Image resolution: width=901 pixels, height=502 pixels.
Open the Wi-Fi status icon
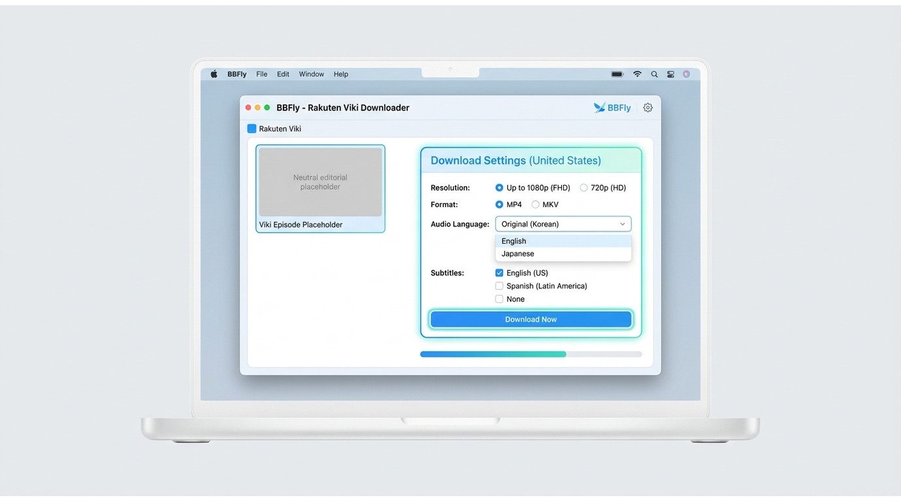point(637,75)
